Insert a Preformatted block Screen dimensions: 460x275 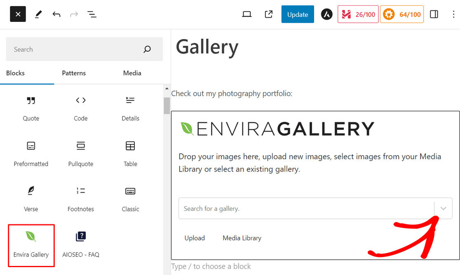tap(31, 153)
